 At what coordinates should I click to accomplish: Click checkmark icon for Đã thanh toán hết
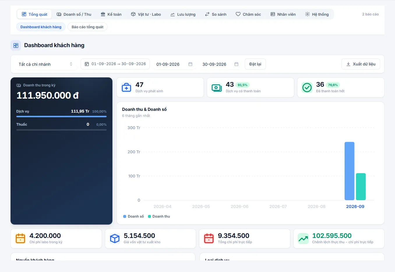tap(307, 87)
